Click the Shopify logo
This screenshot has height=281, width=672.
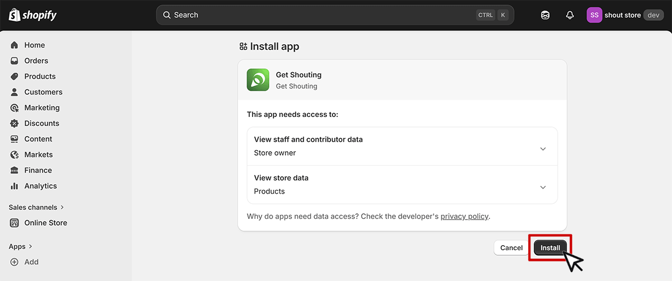point(32,15)
